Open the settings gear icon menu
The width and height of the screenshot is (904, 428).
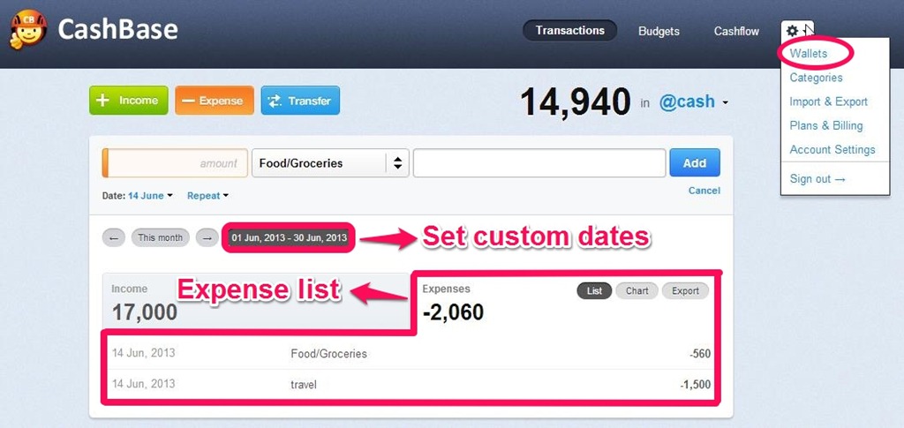coord(793,31)
